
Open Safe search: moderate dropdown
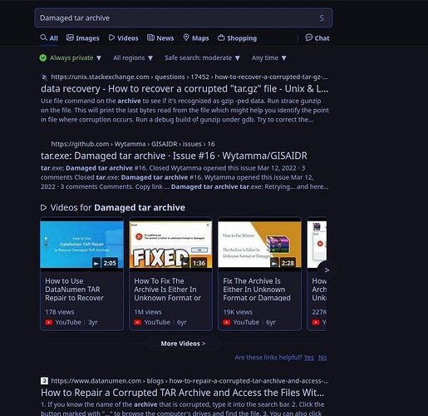[202, 58]
